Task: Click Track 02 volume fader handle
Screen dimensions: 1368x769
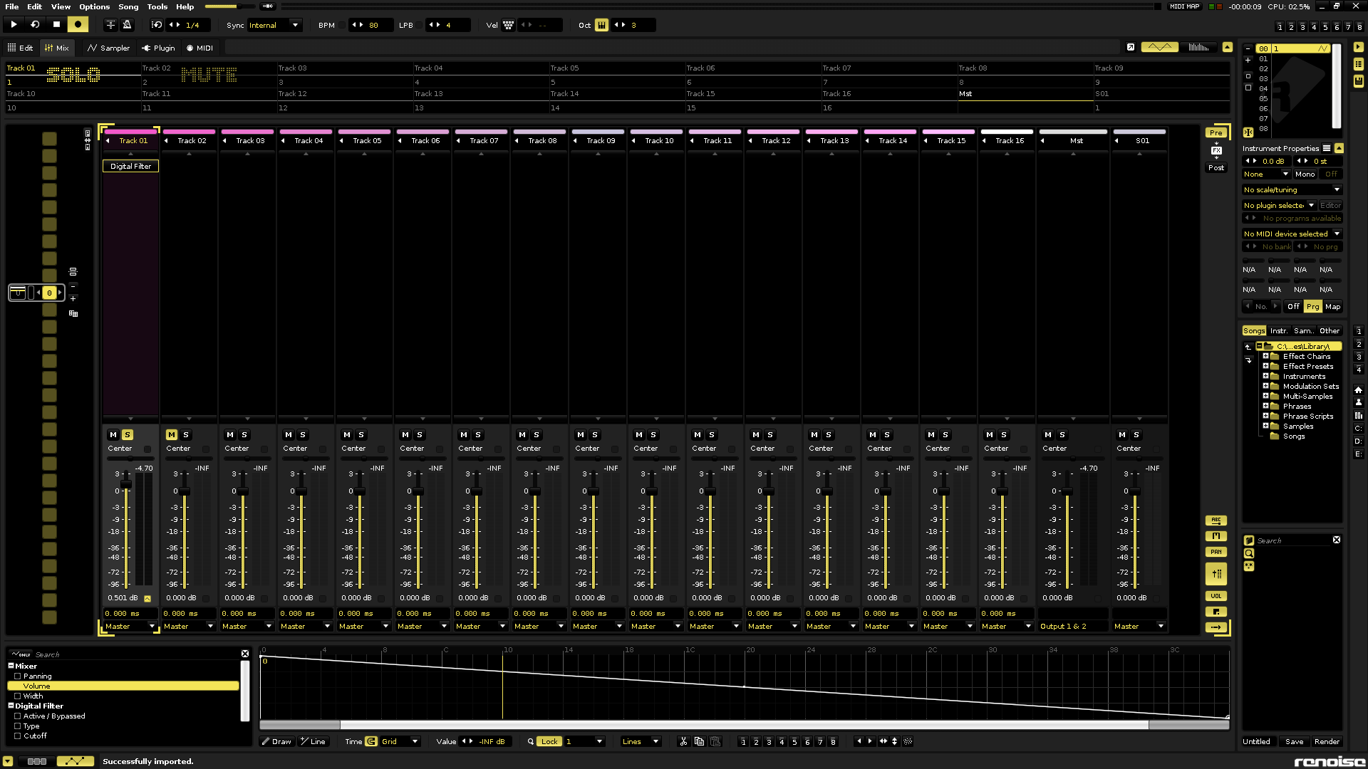Action: (185, 491)
